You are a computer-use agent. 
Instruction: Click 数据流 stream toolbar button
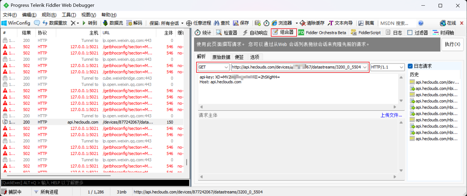pos(113,23)
